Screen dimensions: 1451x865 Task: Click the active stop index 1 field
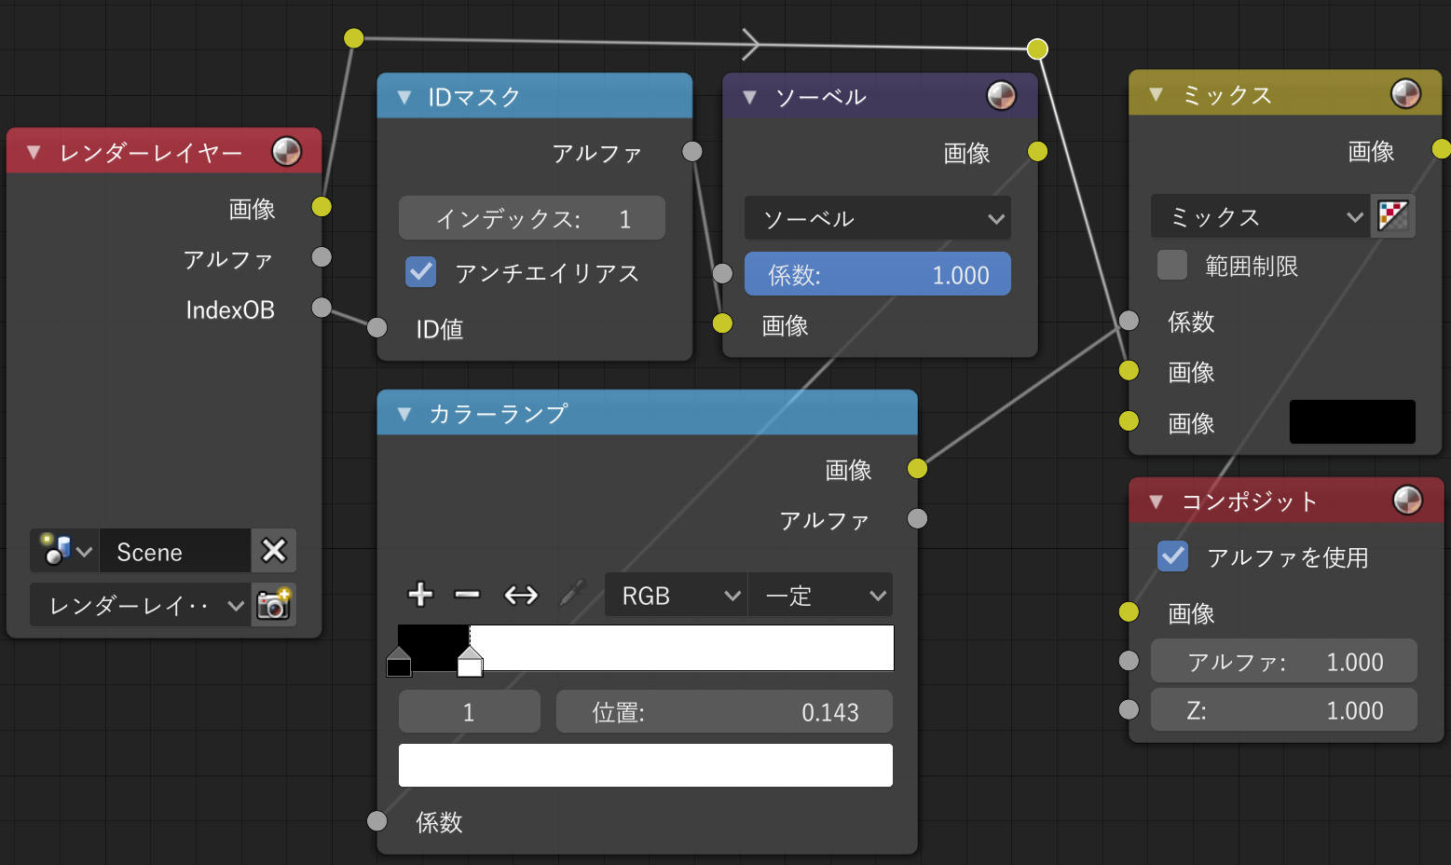pos(469,711)
